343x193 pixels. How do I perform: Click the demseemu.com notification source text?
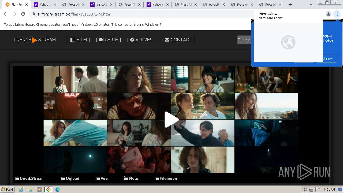[270, 18]
